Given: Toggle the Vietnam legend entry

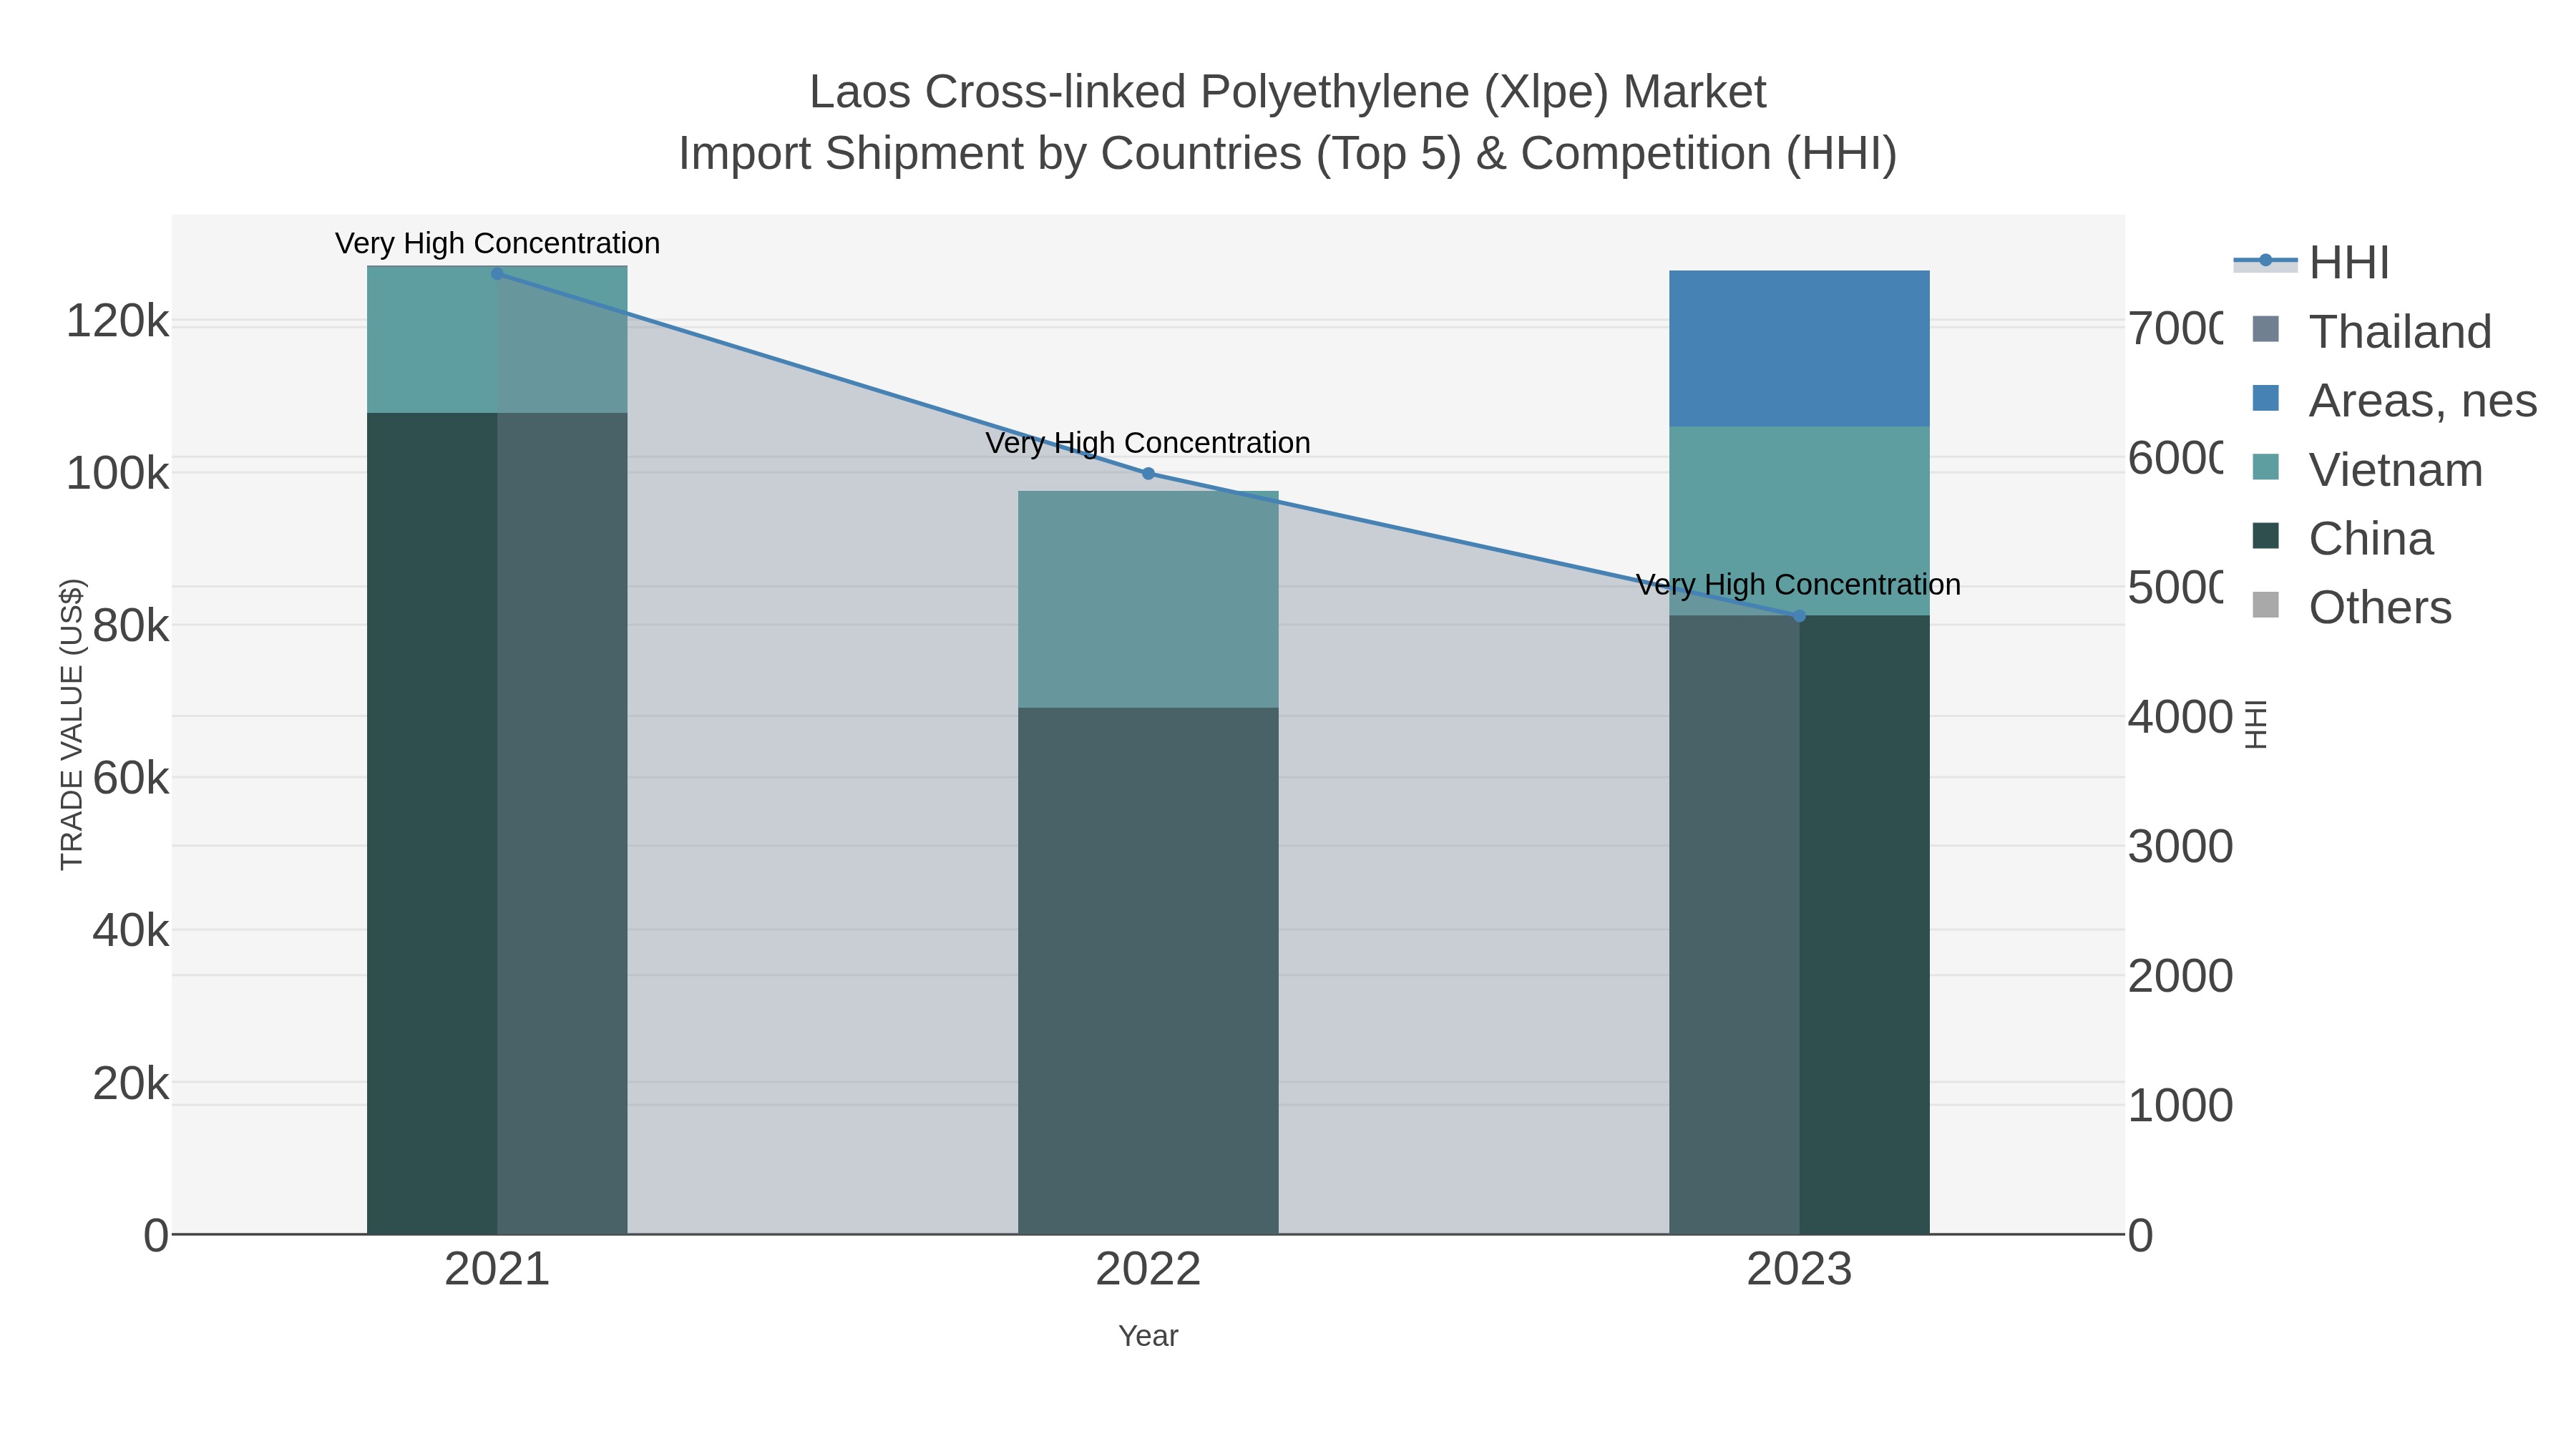Looking at the screenshot, I should pos(2366,470).
